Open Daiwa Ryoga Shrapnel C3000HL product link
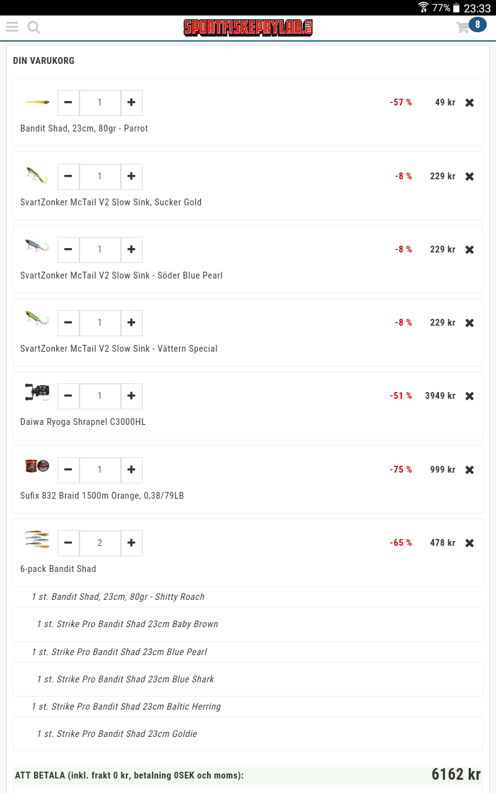 pyautogui.click(x=83, y=422)
